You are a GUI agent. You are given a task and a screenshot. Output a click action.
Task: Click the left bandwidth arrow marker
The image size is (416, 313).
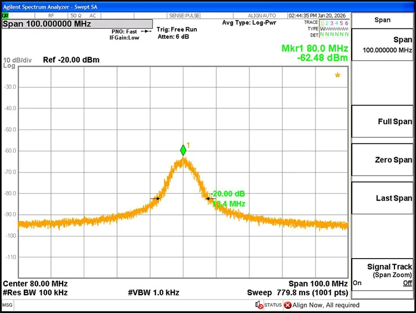[x=155, y=198]
